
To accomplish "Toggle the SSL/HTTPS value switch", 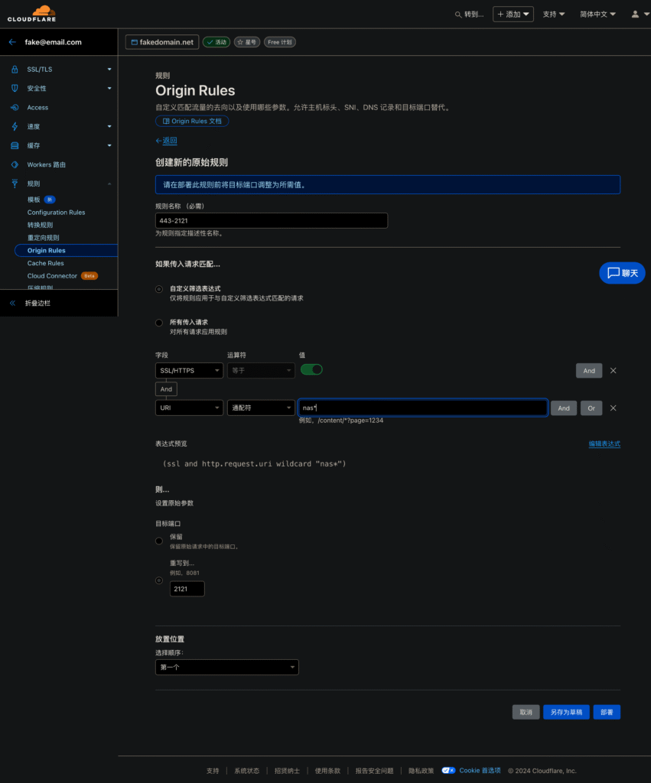I will click(311, 370).
